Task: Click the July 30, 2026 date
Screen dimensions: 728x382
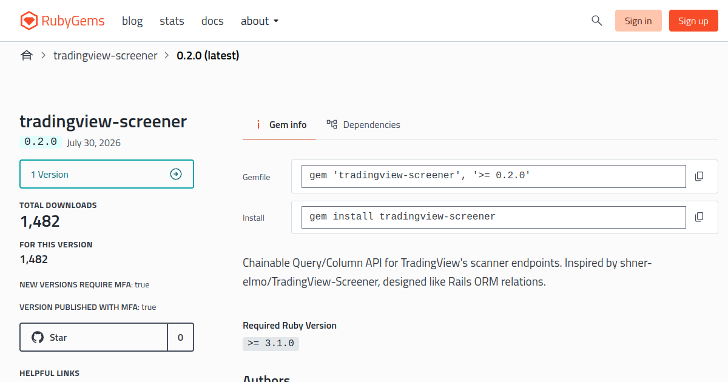Action: pos(94,143)
